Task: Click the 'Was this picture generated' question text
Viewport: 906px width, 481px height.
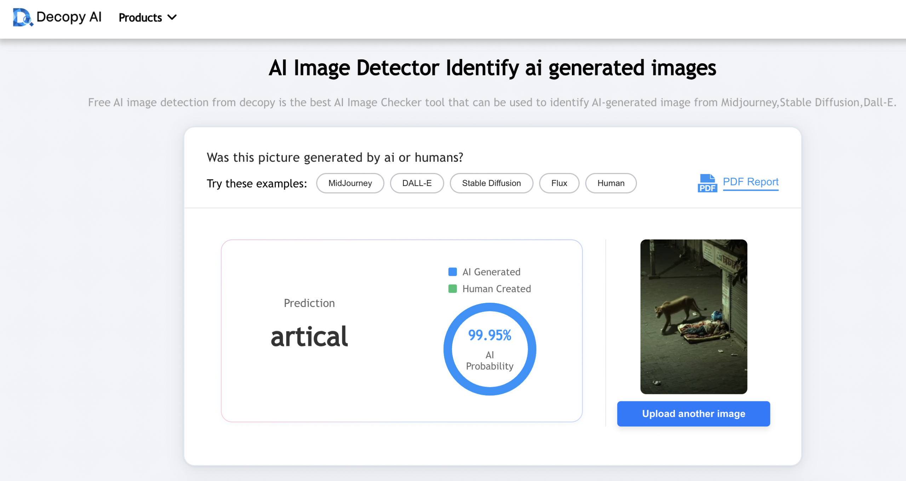Action: [335, 158]
